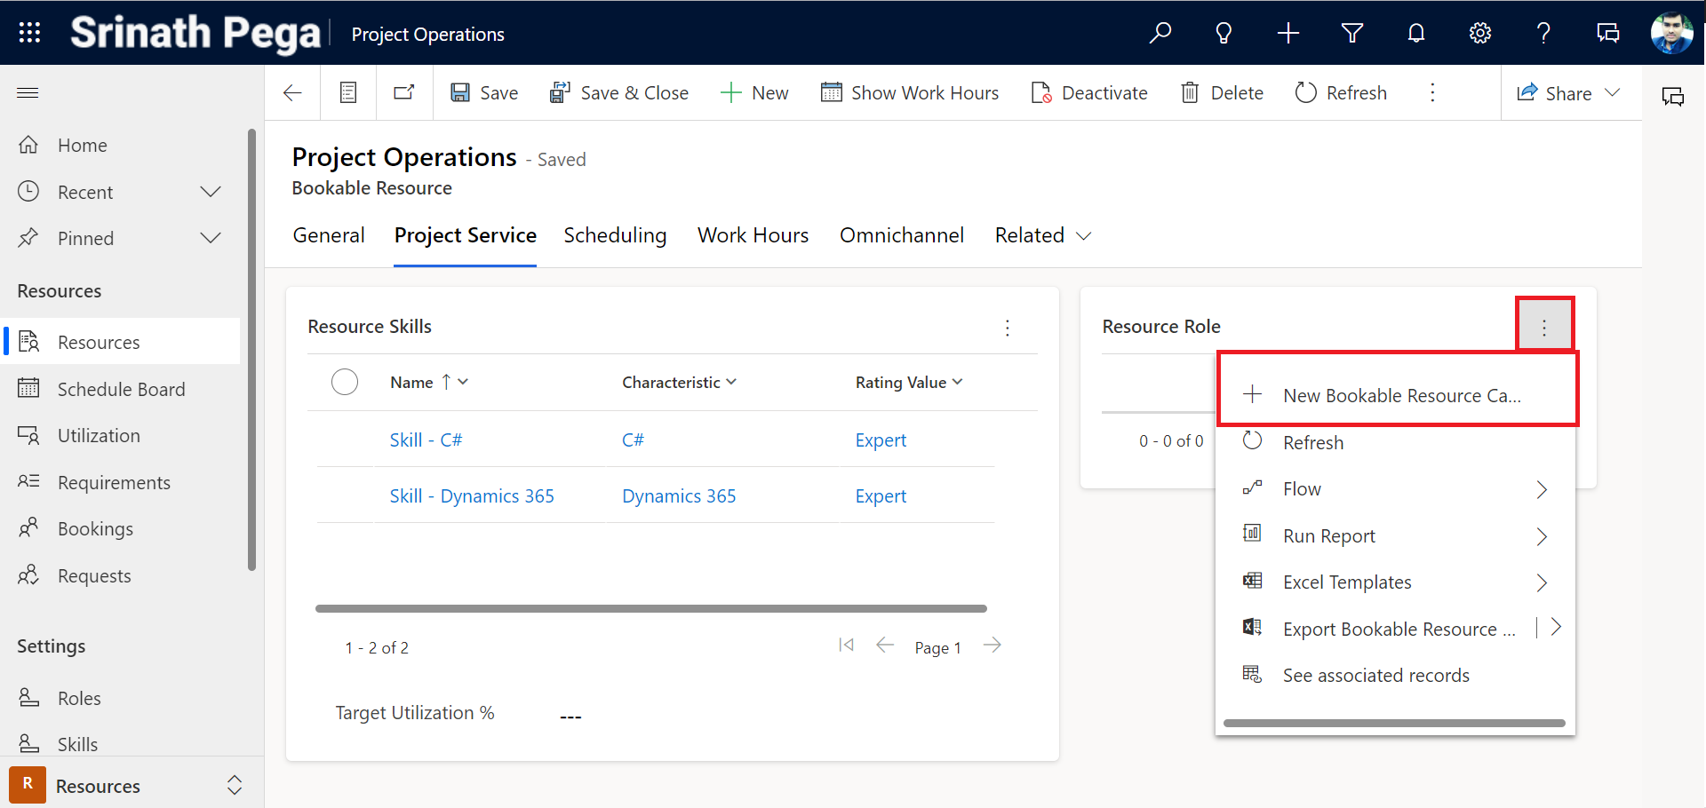
Task: Open the Schedule Board in sidebar
Action: click(x=121, y=389)
